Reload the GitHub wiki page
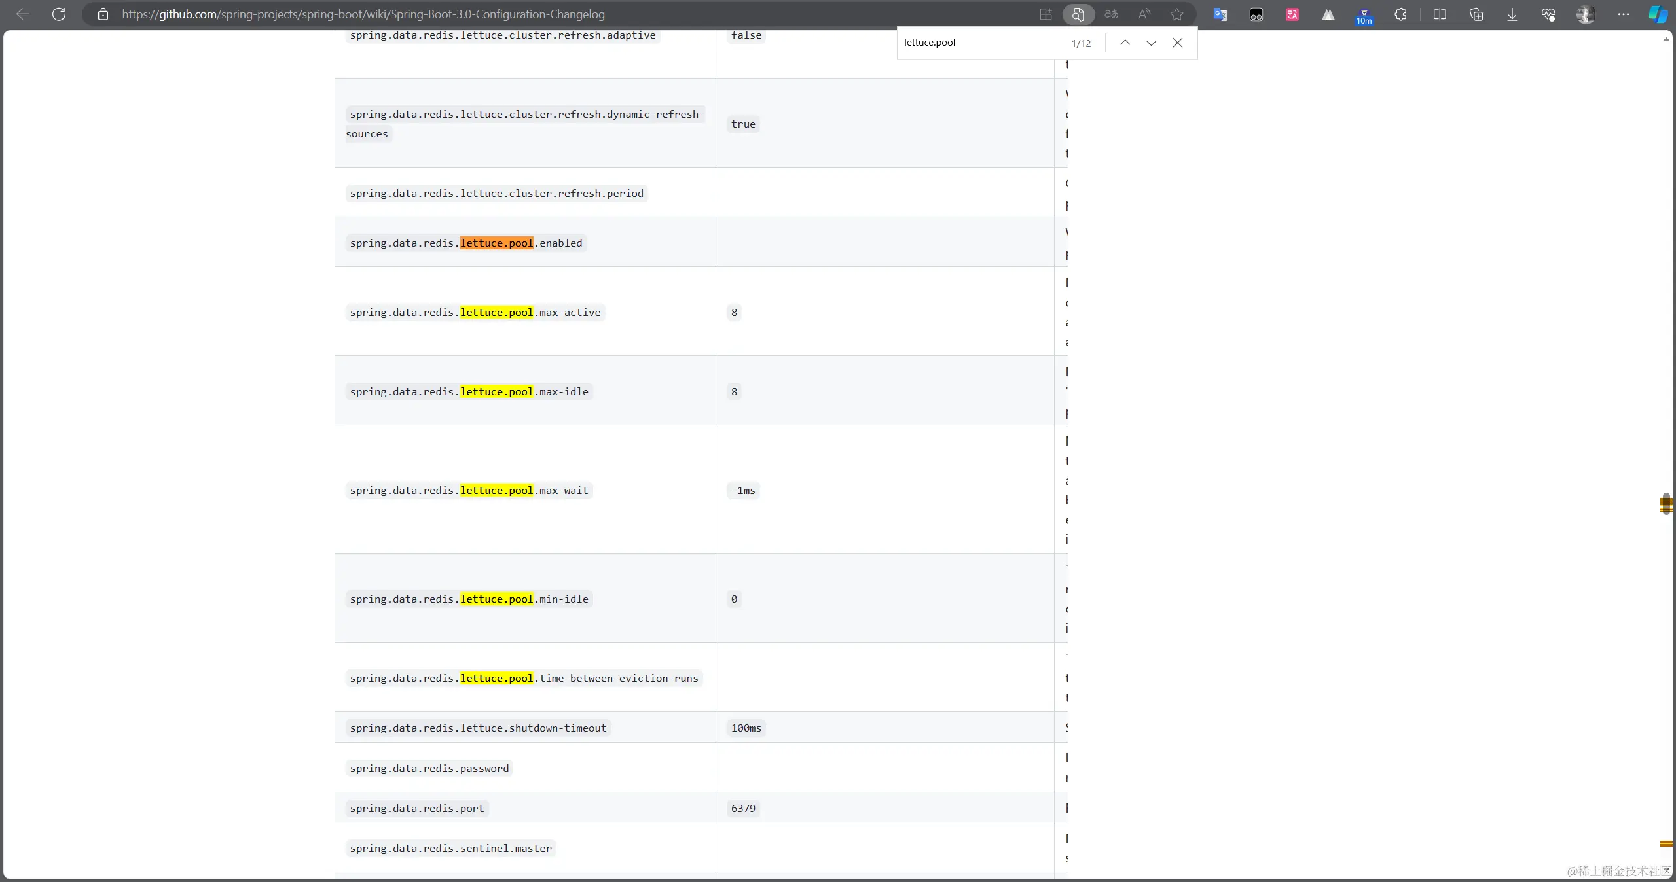This screenshot has height=882, width=1676. pyautogui.click(x=59, y=14)
